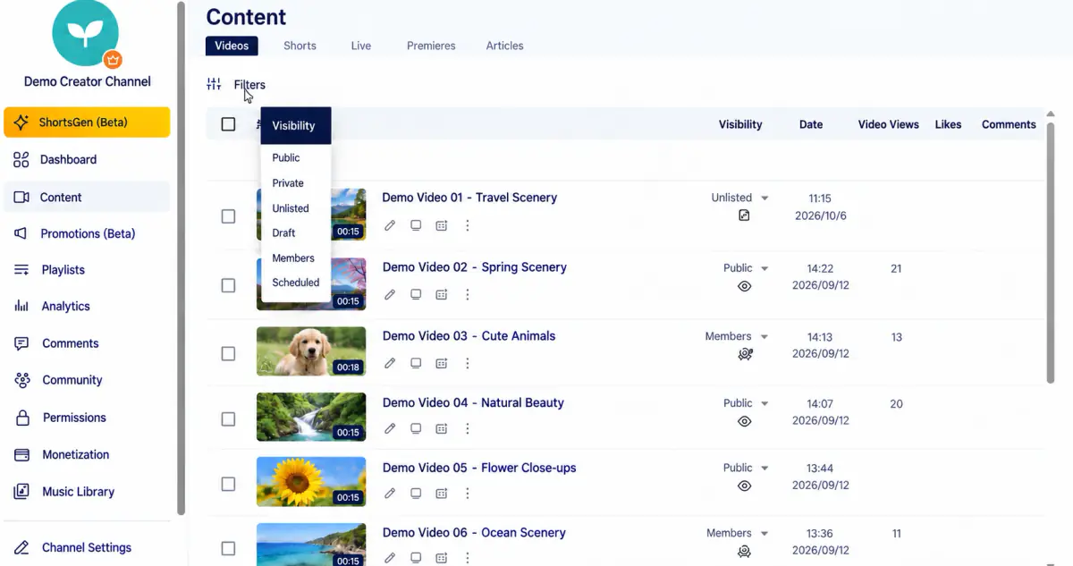Open ShortsGen (Beta) from sidebar
Screen dimensions: 1073x566
click(87, 122)
